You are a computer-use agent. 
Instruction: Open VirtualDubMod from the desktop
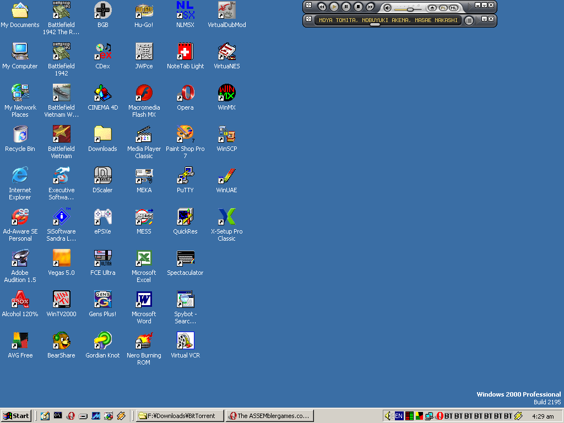226,15
